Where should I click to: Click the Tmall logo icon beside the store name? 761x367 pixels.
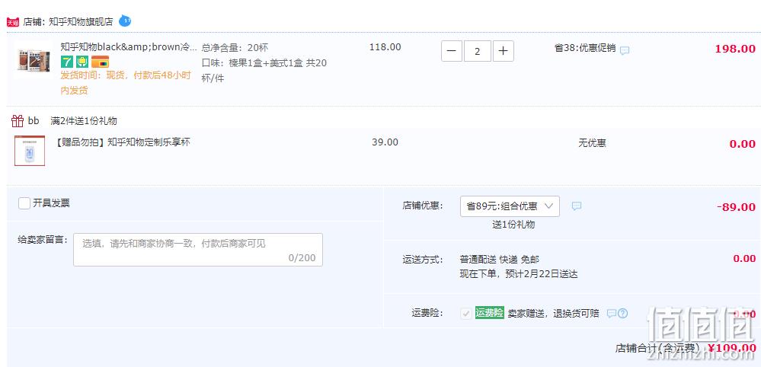(13, 22)
